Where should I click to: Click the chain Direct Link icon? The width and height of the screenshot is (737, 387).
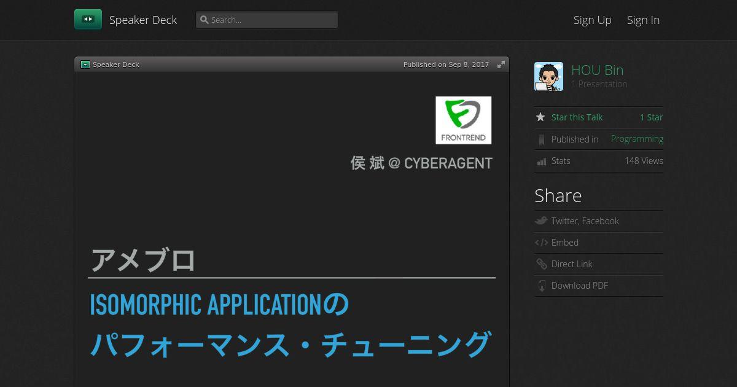pos(541,264)
